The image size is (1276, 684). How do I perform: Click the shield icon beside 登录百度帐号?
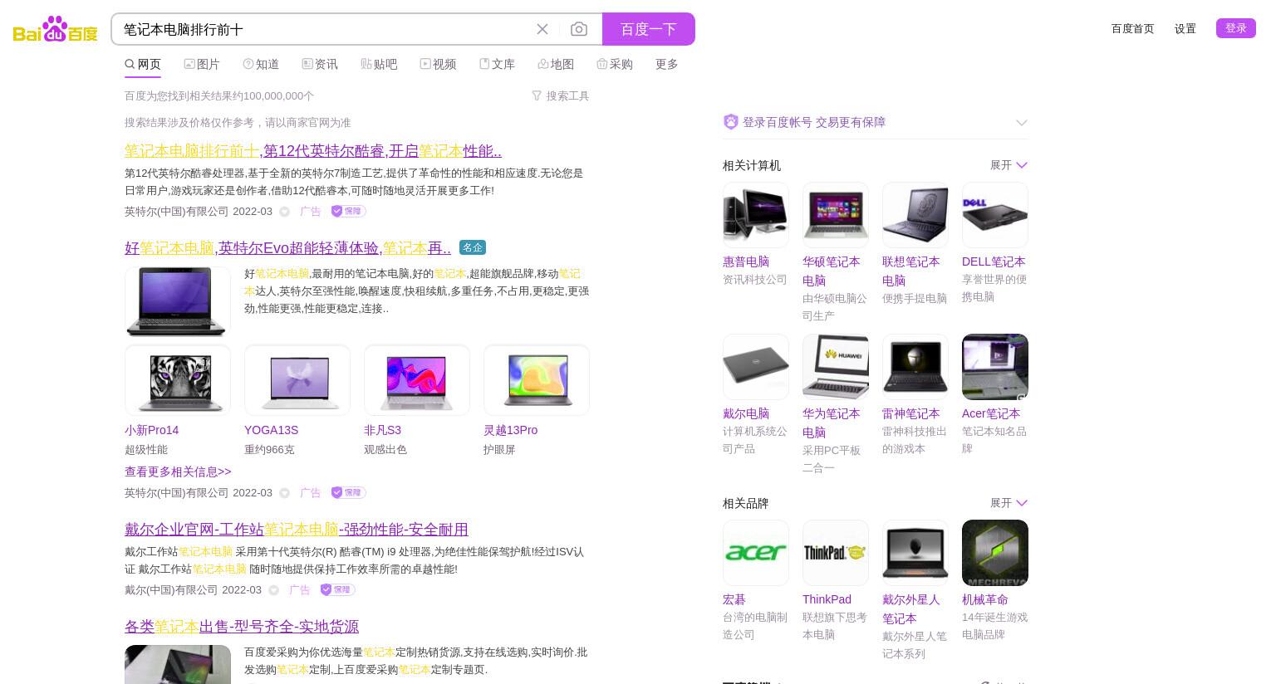731,122
